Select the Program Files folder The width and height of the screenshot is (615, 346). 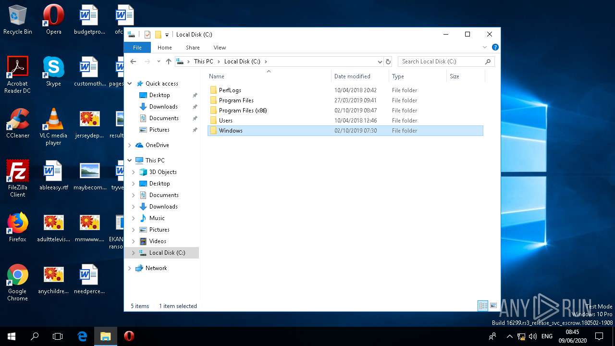pyautogui.click(x=236, y=100)
